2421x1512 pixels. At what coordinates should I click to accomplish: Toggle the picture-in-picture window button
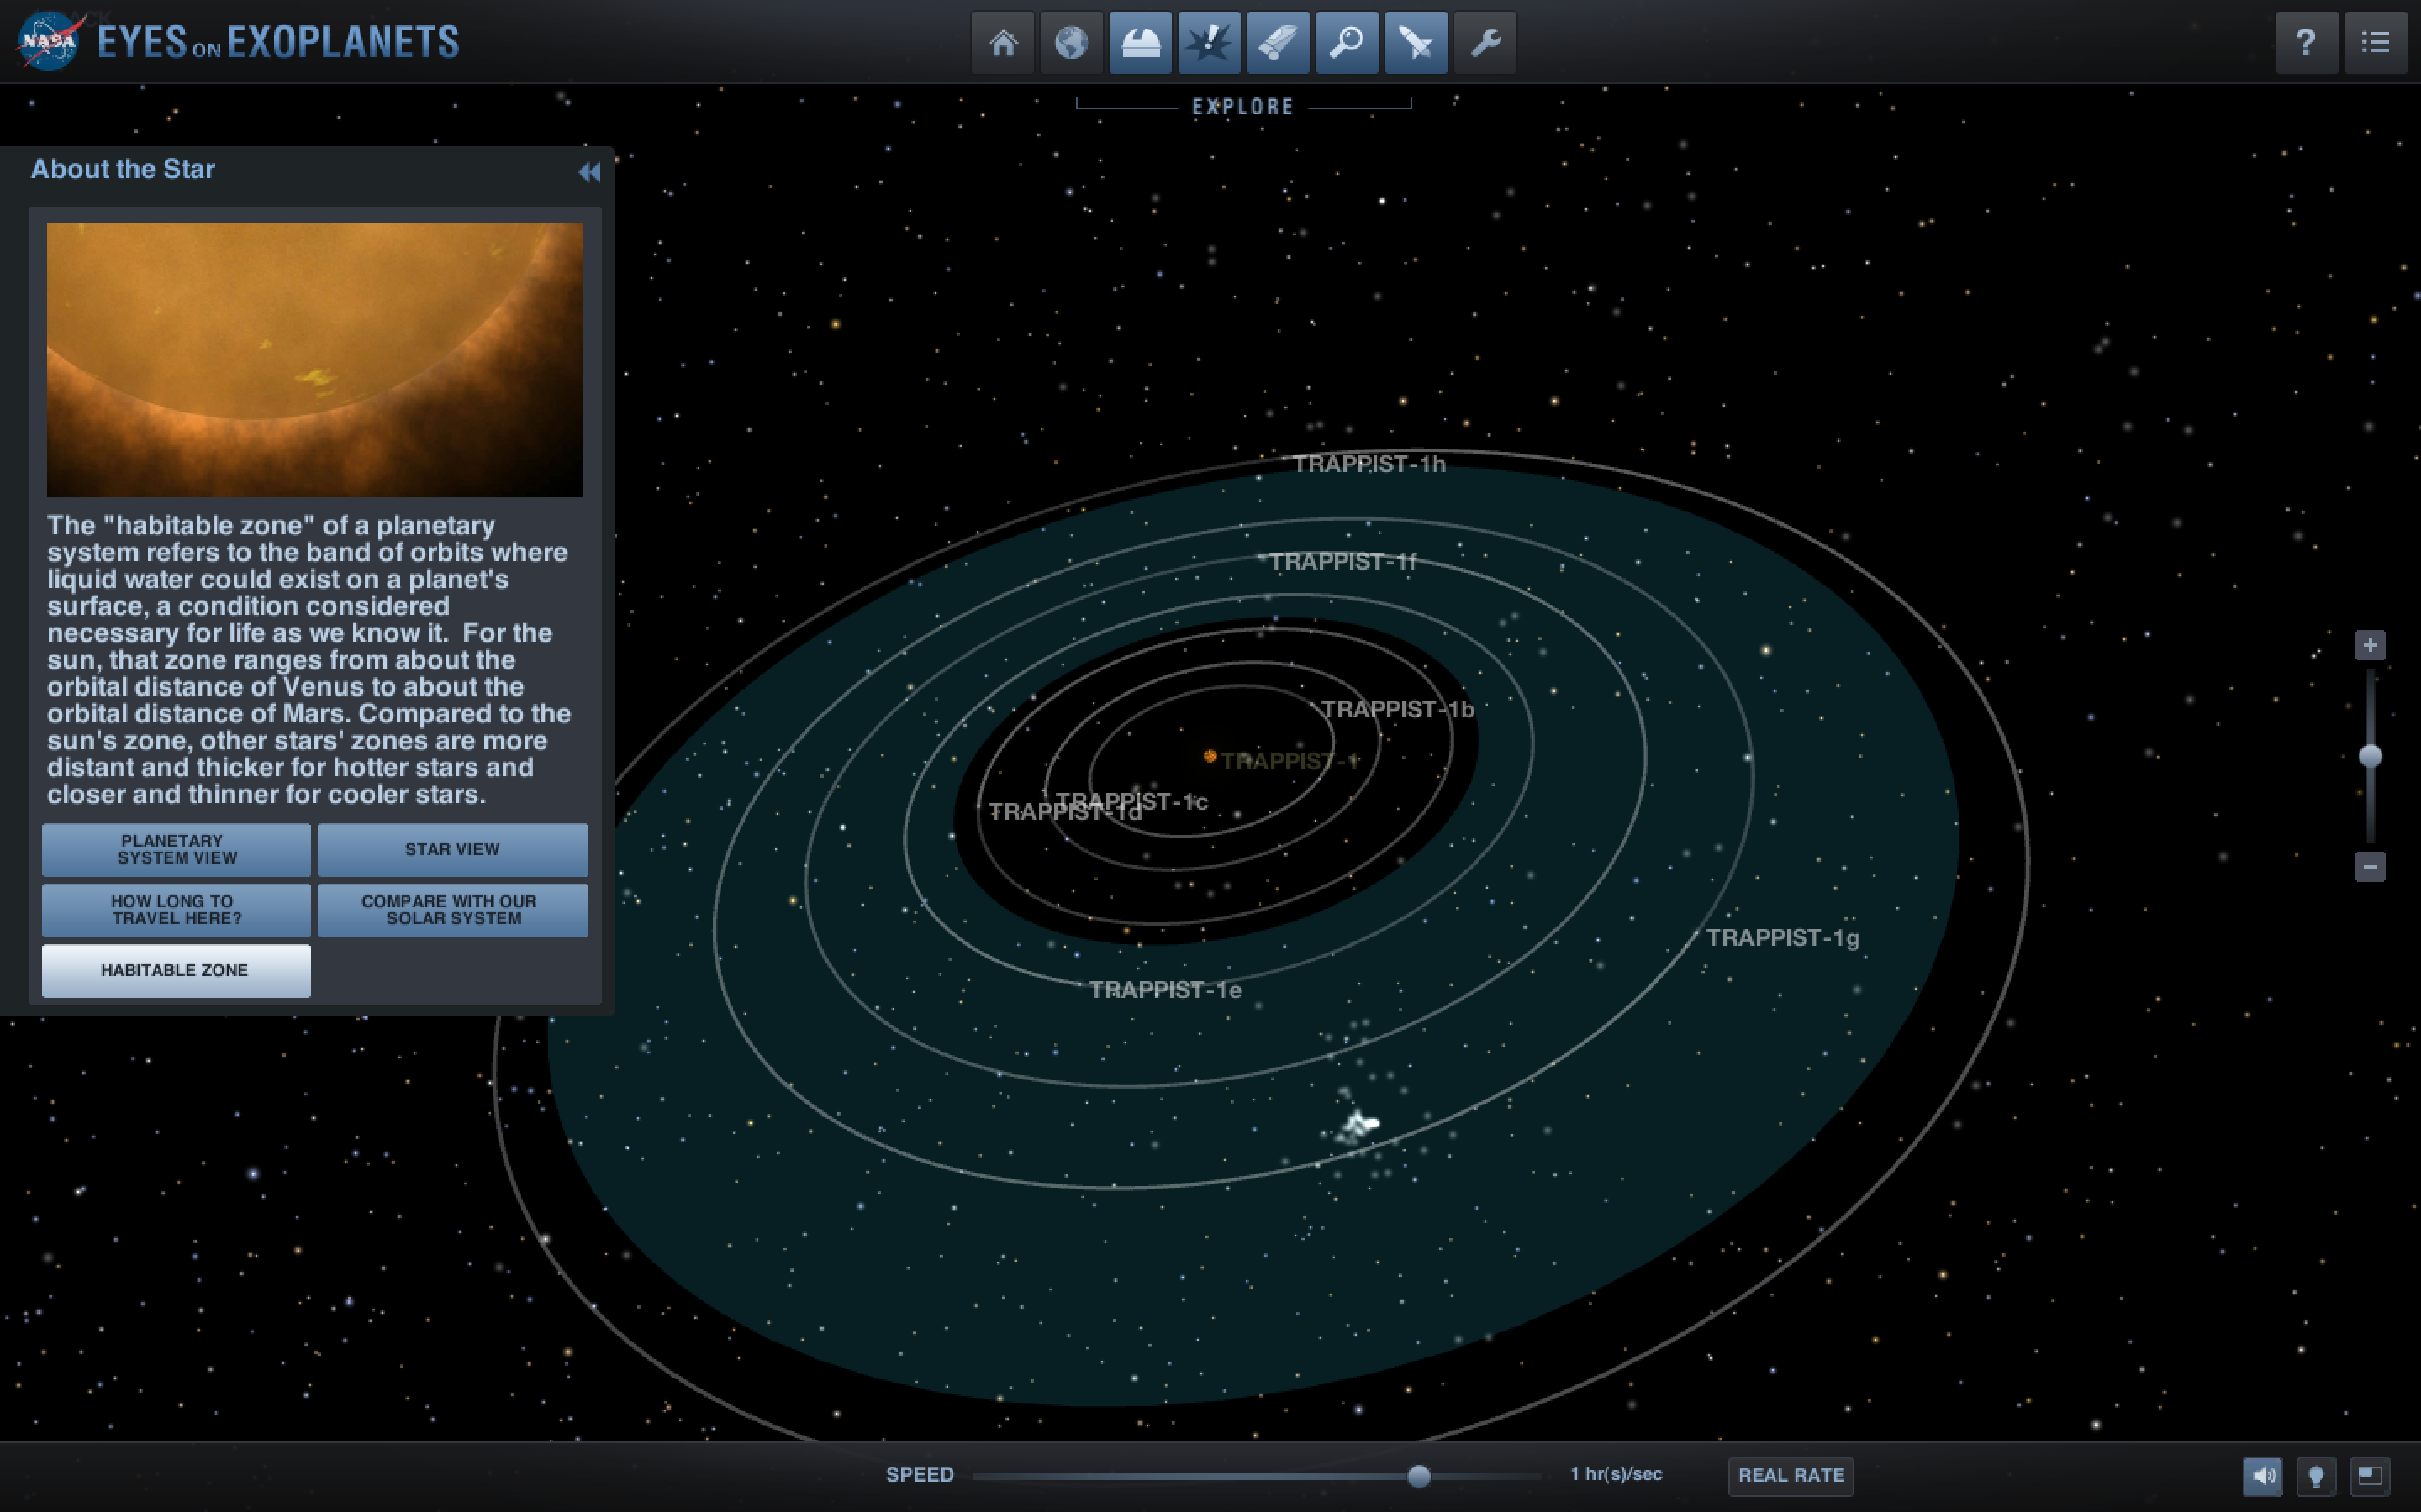(x=2369, y=1475)
